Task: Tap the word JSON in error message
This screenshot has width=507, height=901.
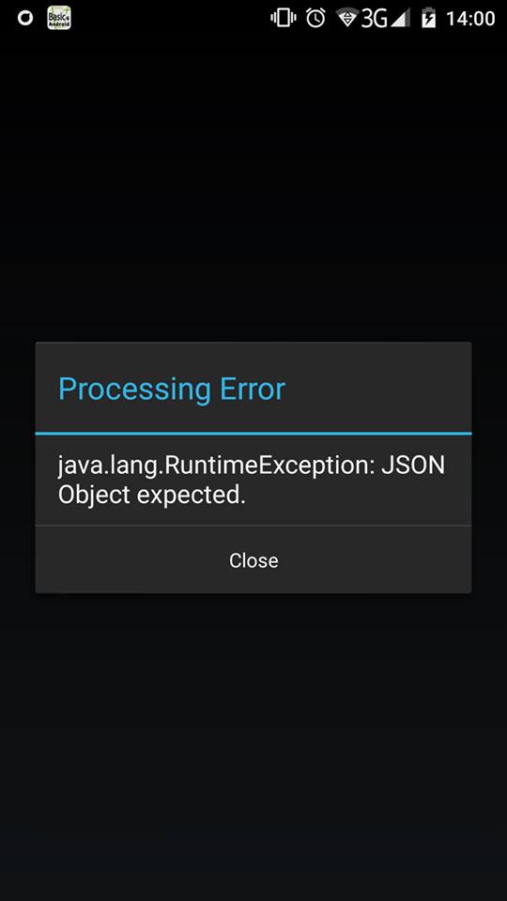Action: pos(413,466)
